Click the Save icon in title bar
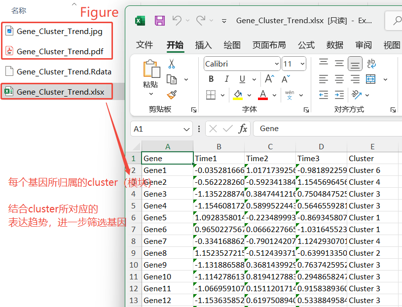The image size is (402, 307). [159, 20]
